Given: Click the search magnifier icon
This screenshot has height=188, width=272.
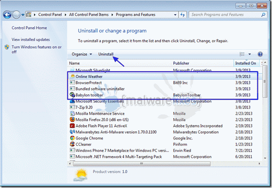Looking at the screenshot, I should click(x=263, y=15).
